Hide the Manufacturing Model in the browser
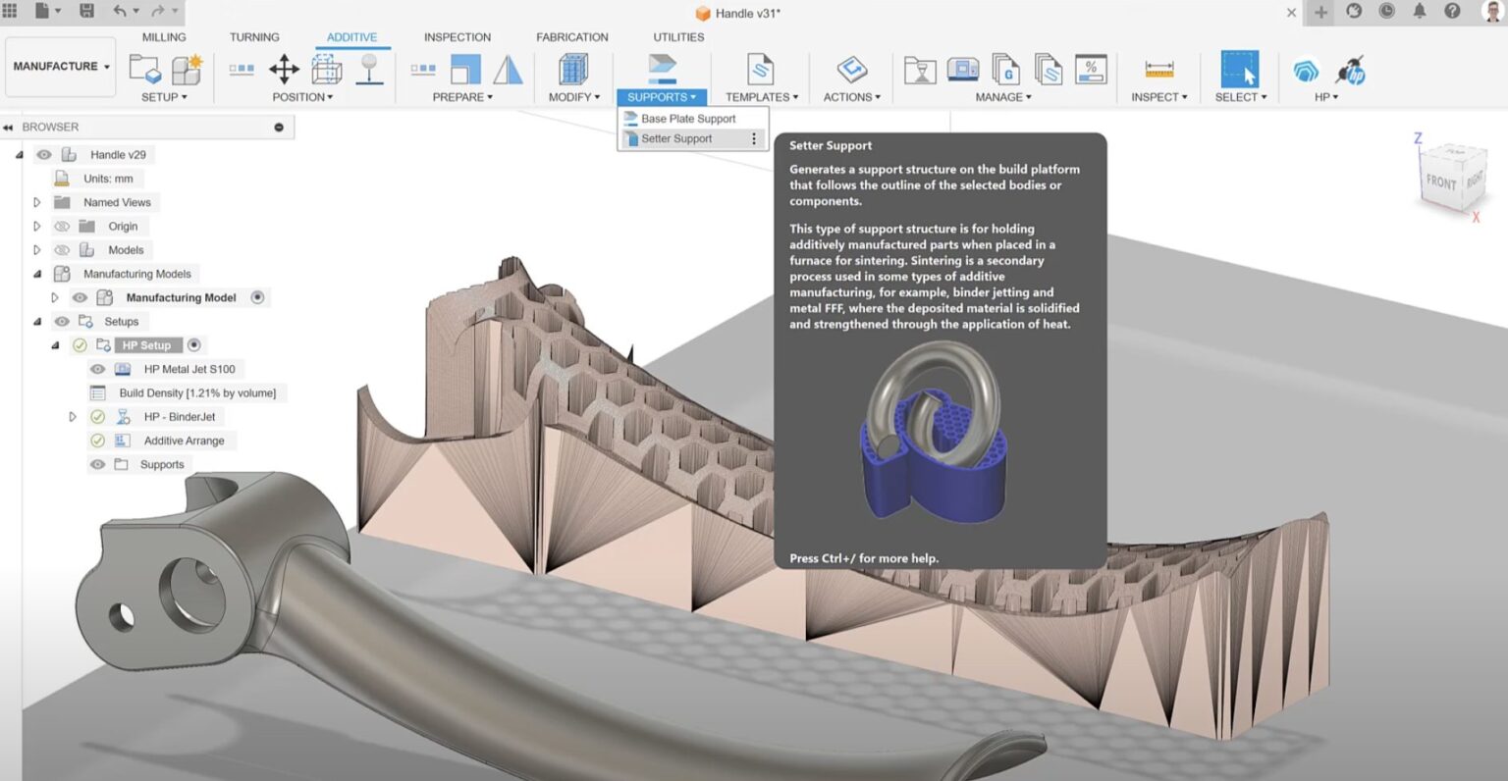 pyautogui.click(x=80, y=297)
